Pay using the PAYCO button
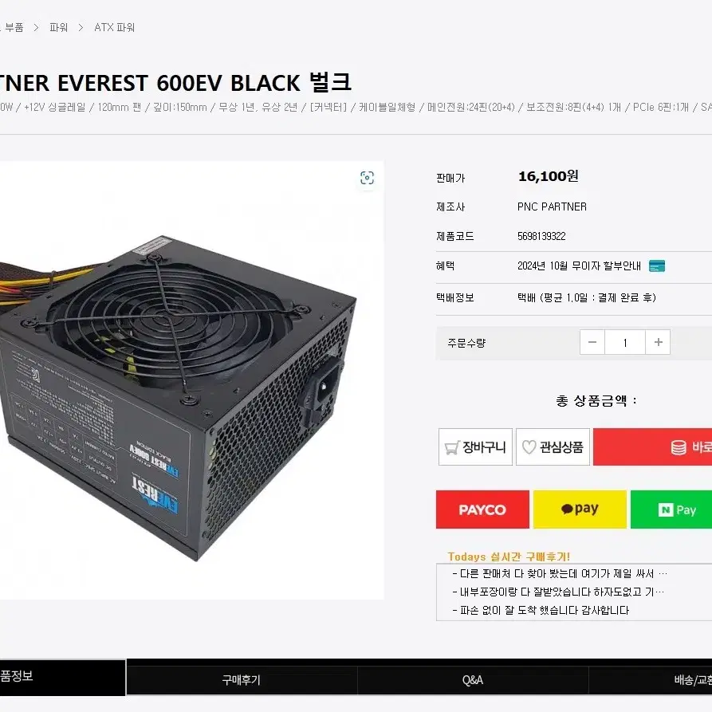Image resolution: width=712 pixels, height=712 pixels. [x=482, y=509]
